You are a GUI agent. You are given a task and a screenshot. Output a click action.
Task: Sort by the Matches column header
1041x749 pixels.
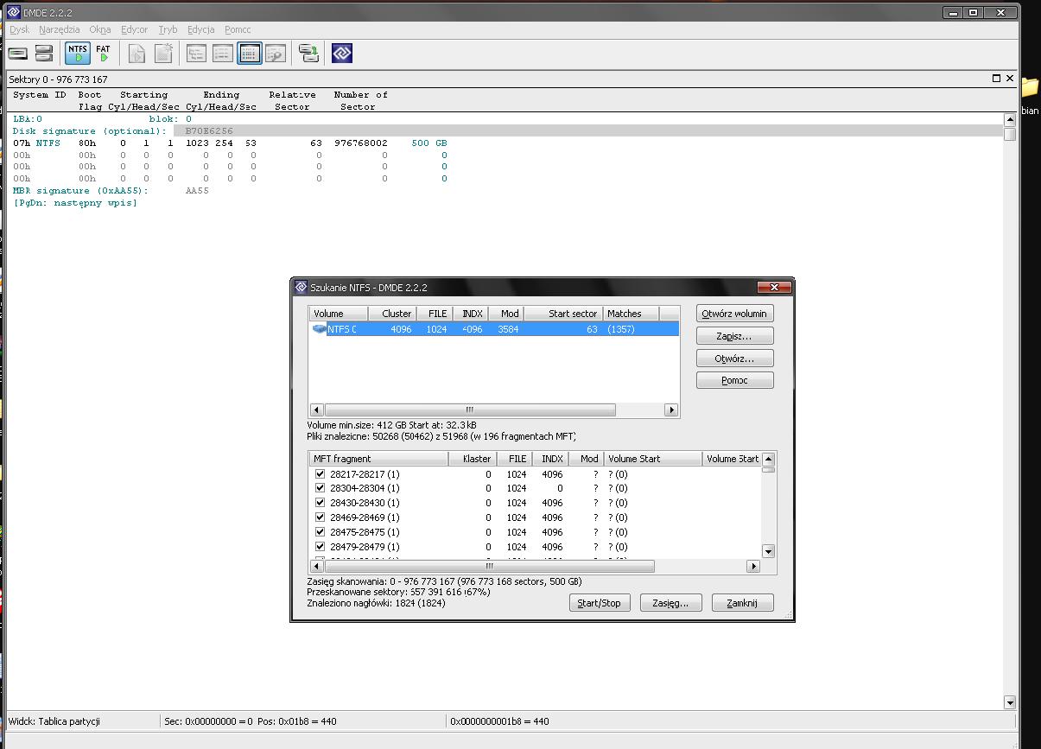(631, 314)
